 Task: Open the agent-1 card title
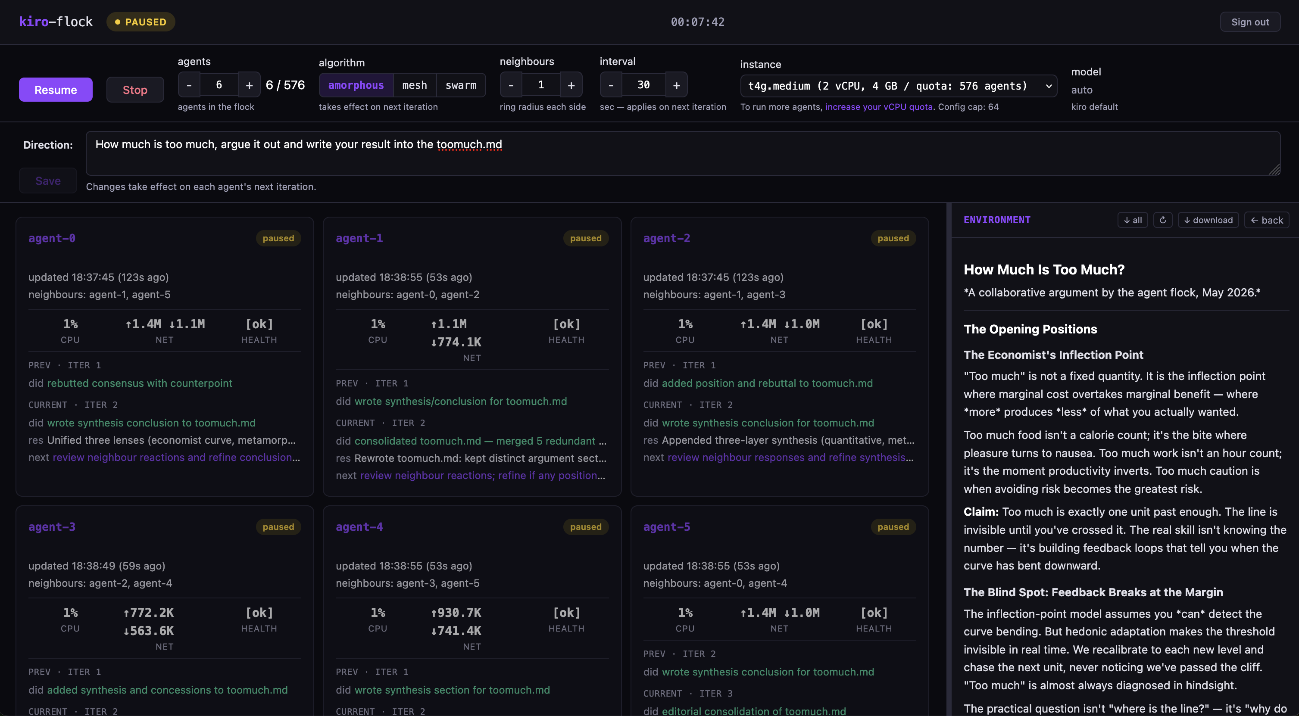pos(359,238)
